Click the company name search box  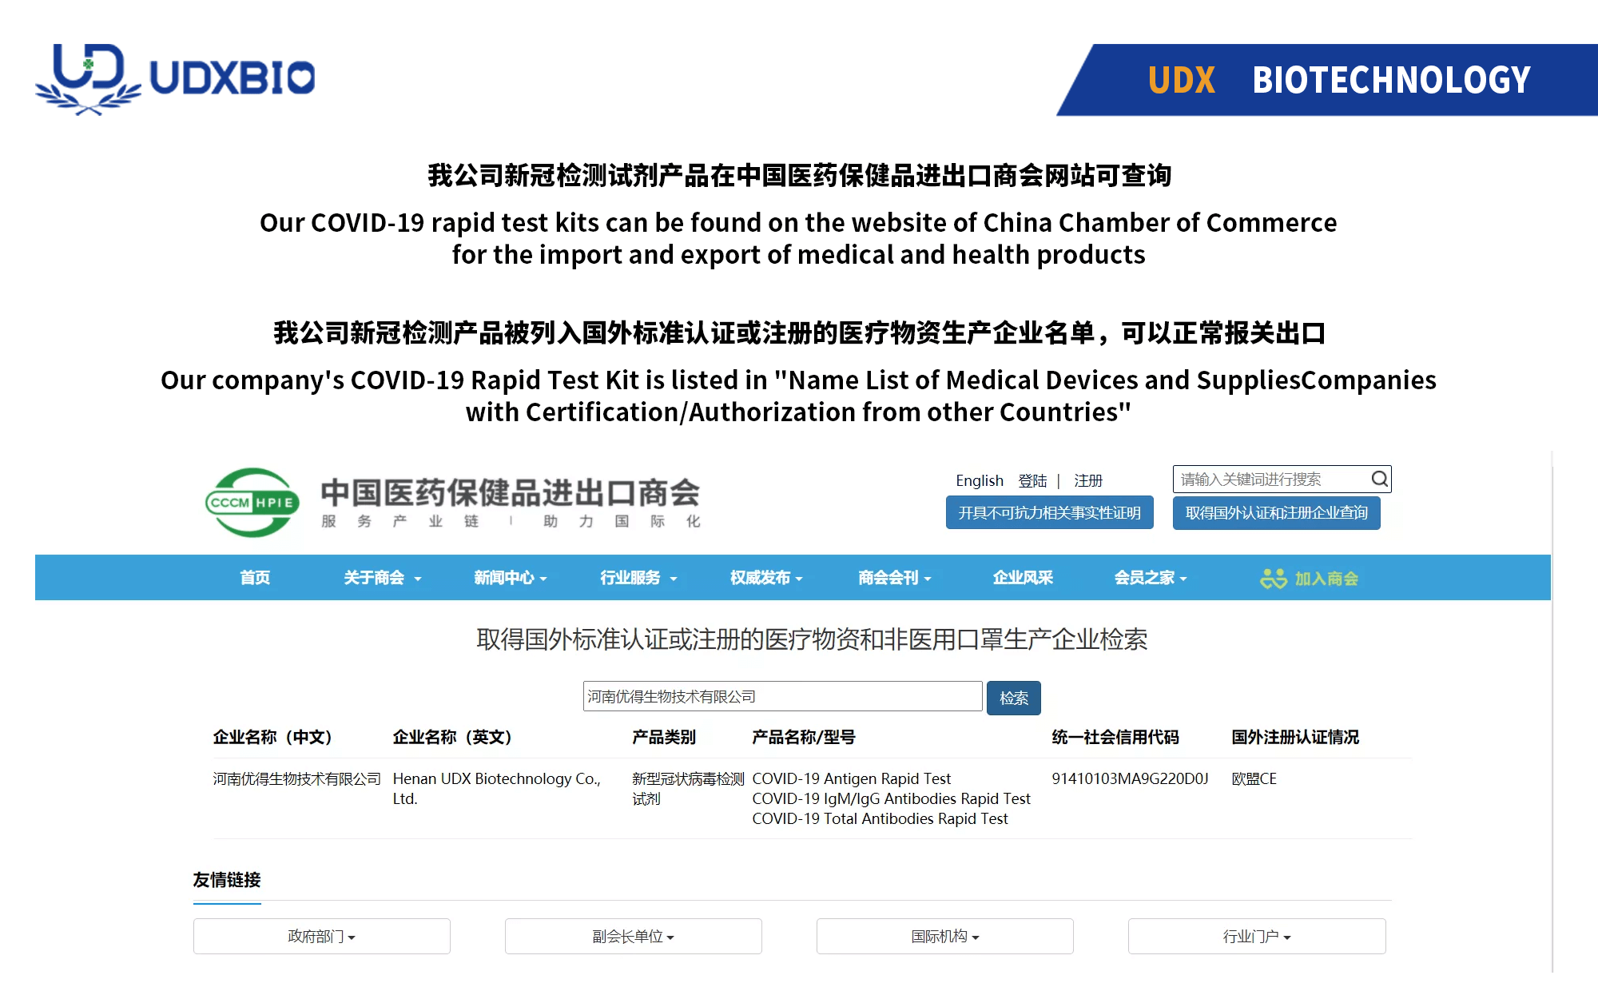click(x=782, y=696)
